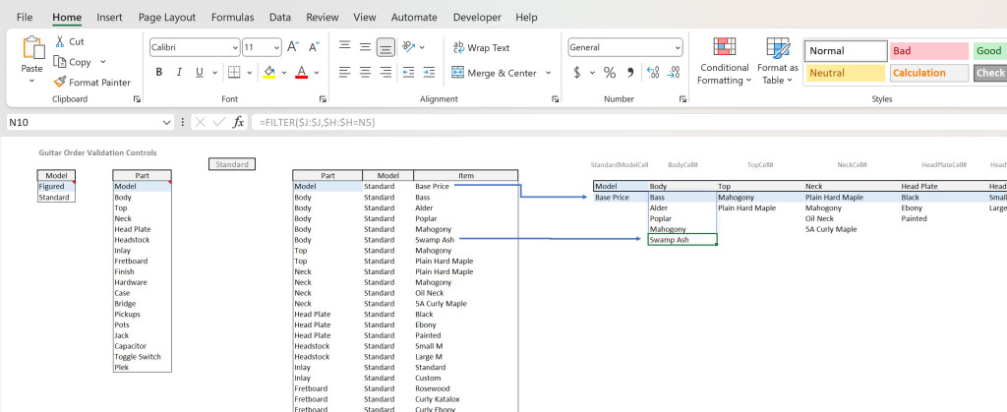The width and height of the screenshot is (1007, 412).
Task: Open Font settings dialog launcher
Action: [323, 99]
